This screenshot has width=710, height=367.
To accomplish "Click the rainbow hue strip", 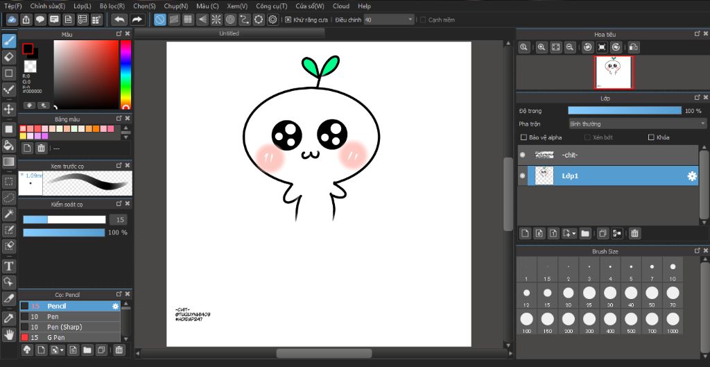I will pos(125,74).
